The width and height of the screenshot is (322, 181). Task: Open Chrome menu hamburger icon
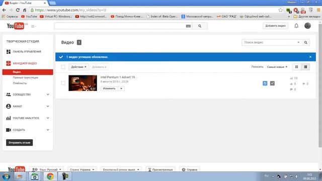tap(318, 10)
